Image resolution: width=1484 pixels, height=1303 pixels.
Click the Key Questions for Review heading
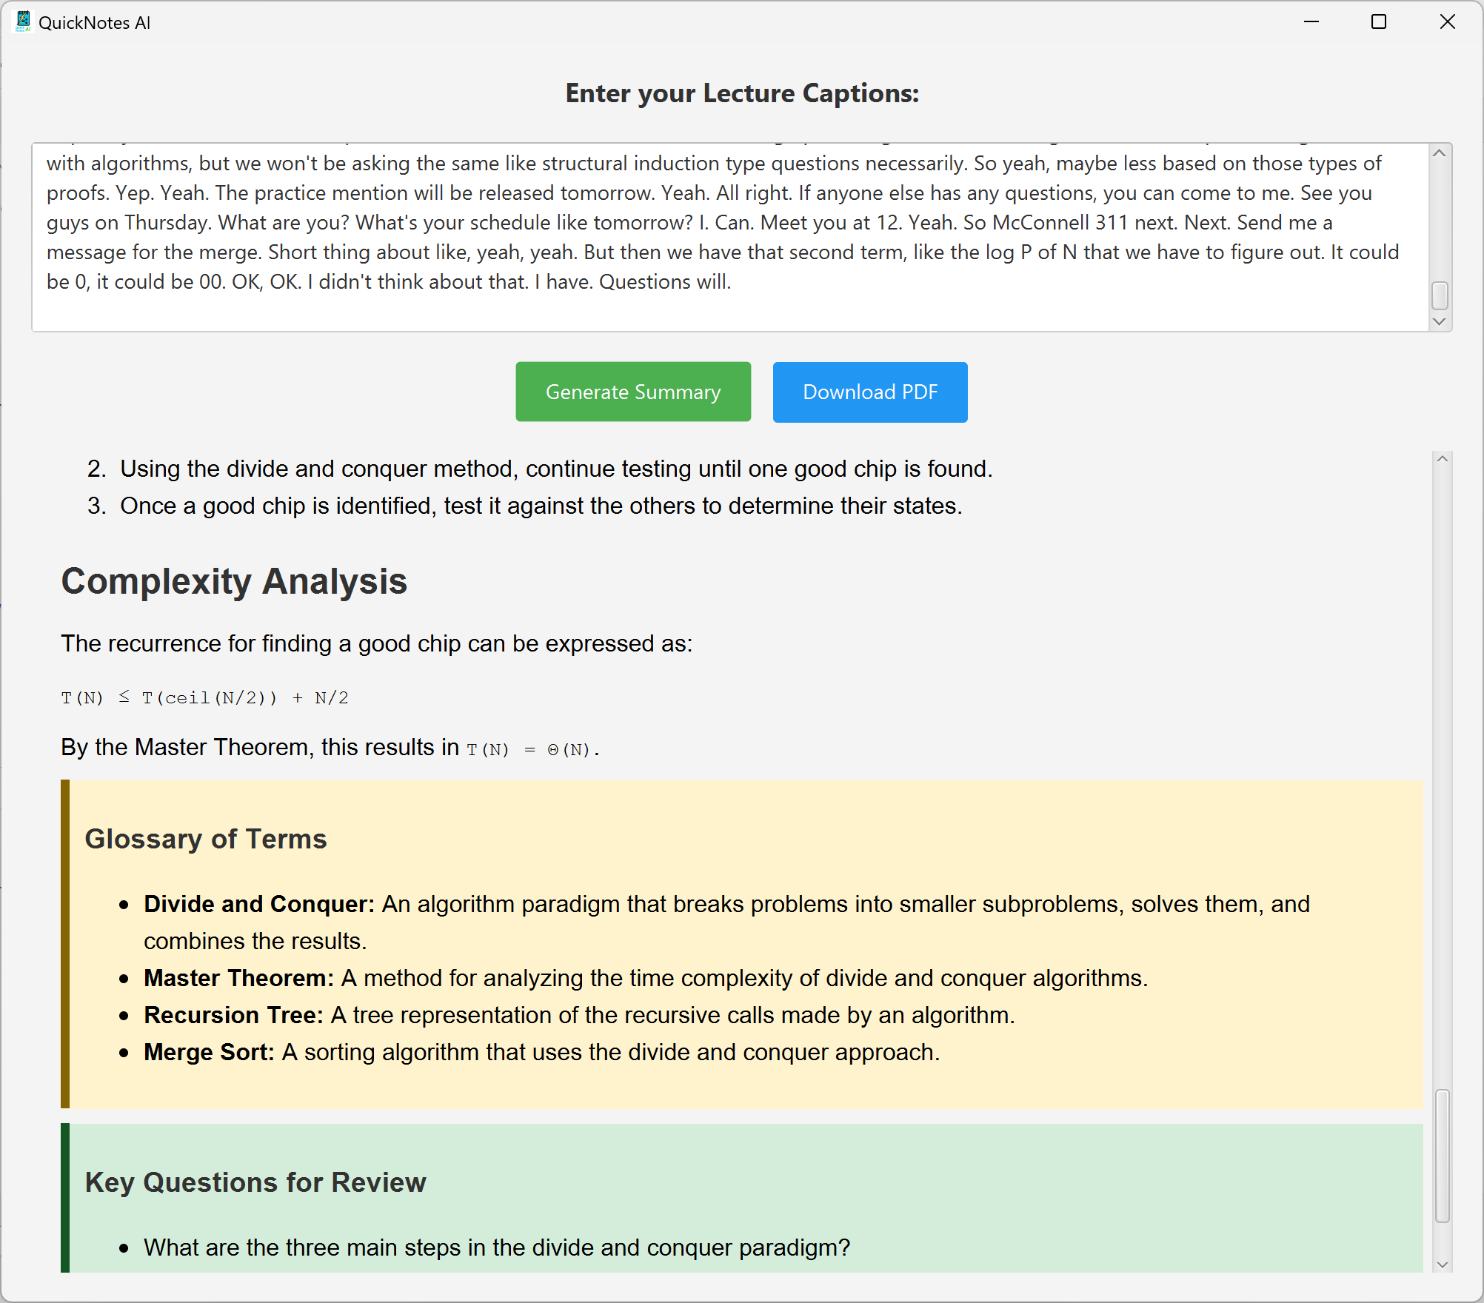tap(255, 1182)
